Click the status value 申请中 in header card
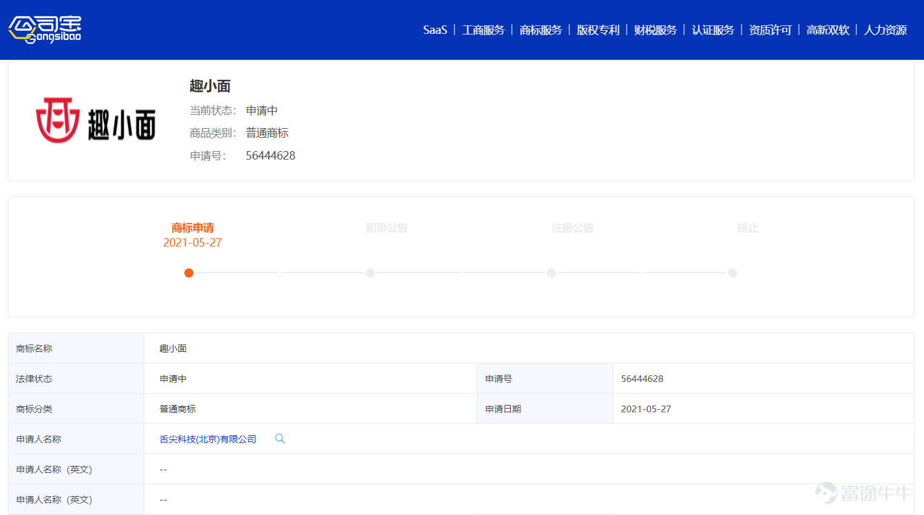This screenshot has width=924, height=515. tap(262, 111)
